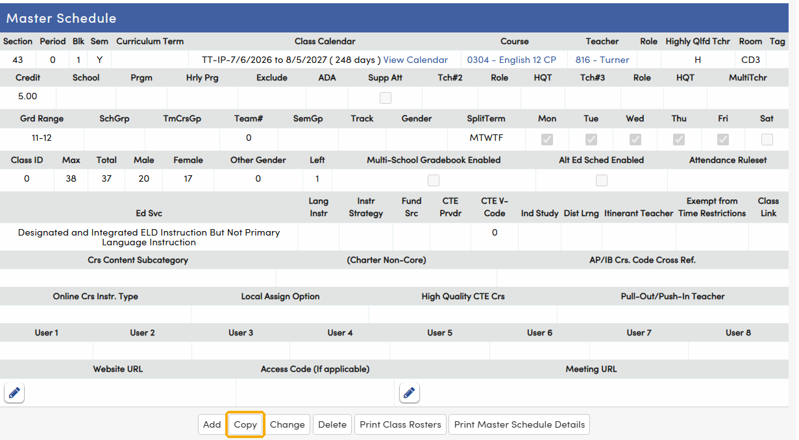Select the Male count 20
Image resolution: width=799 pixels, height=440 pixels.
(144, 178)
